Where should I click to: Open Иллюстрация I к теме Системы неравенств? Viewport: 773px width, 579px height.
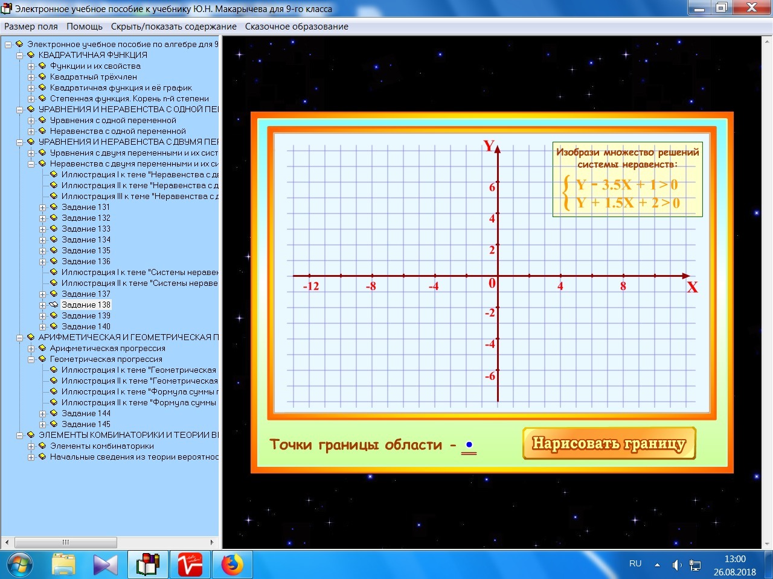tap(140, 272)
